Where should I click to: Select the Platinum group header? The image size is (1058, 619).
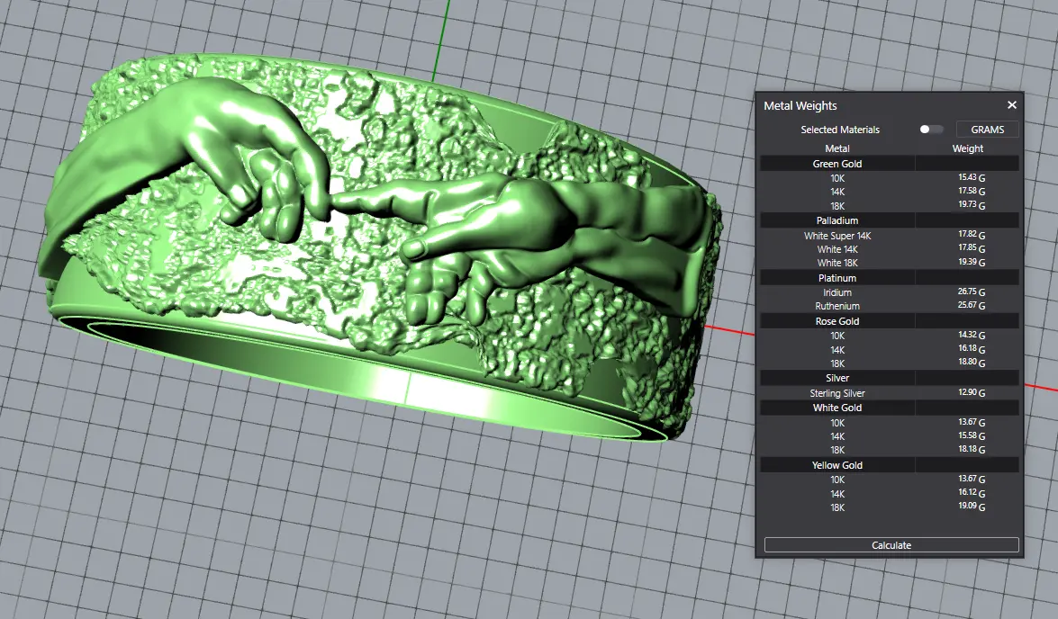(836, 278)
